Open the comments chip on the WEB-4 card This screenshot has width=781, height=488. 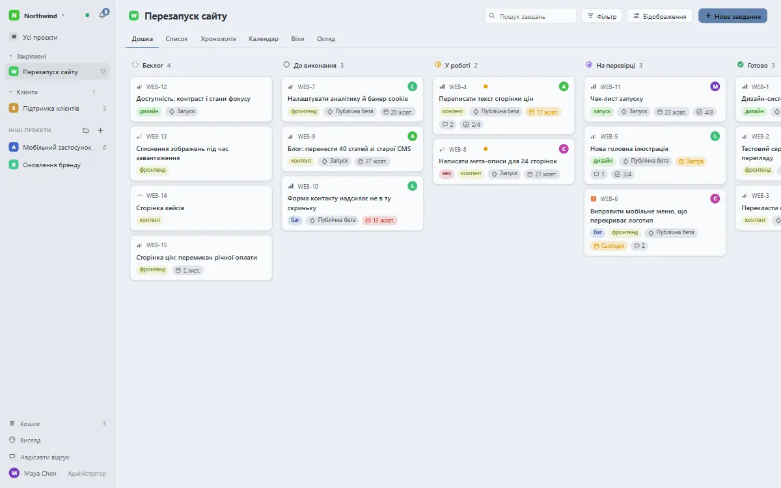click(x=448, y=124)
